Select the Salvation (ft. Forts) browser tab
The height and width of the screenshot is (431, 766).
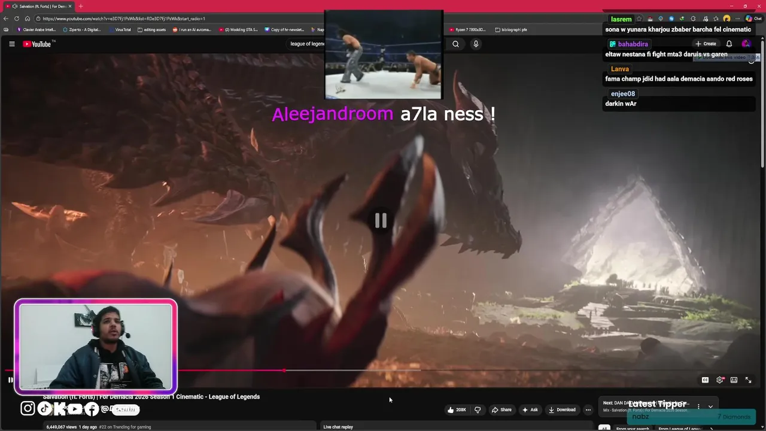37,6
